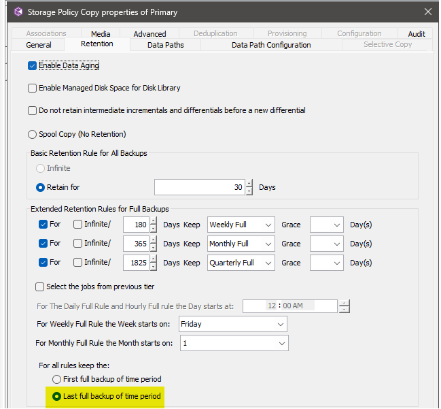441x409 pixels.
Task: Check Select the jobs from previous tier
Action: tap(40, 287)
